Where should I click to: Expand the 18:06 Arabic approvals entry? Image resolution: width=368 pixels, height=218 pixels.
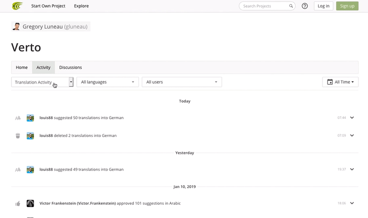point(352,203)
